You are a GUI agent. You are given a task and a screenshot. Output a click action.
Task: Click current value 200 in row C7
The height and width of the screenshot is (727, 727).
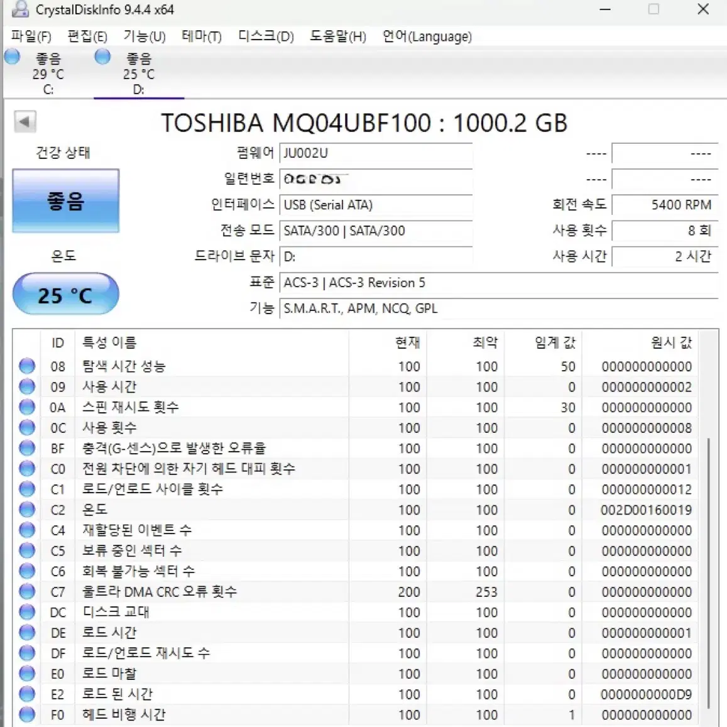409,592
